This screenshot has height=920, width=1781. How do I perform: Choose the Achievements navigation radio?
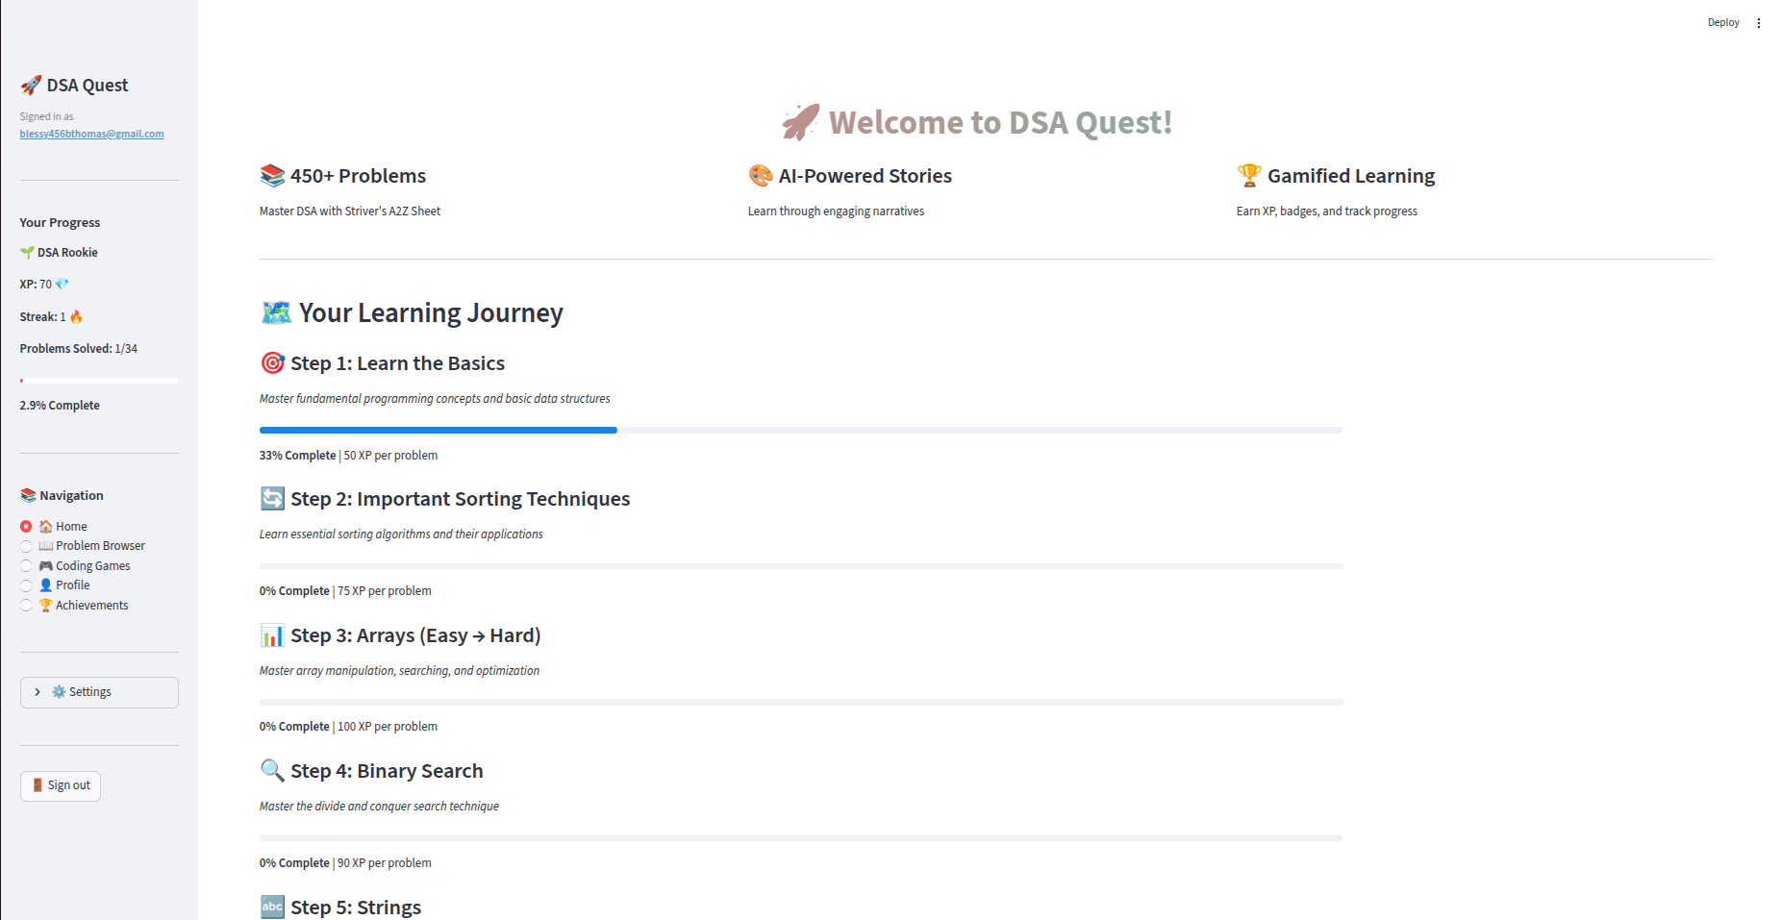point(26,606)
